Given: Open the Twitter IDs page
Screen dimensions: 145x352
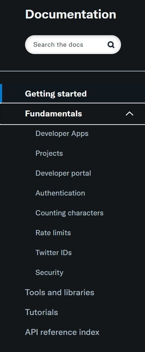Looking at the screenshot, I should (x=54, y=253).
